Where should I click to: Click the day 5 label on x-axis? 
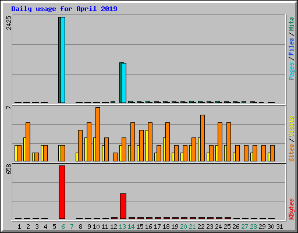[54, 227]
